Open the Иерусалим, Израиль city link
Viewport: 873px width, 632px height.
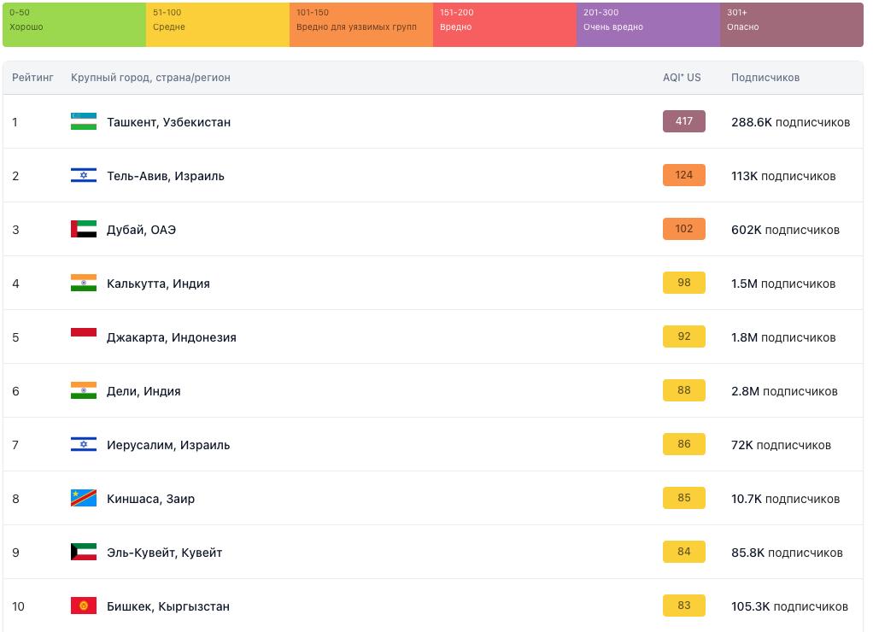coord(168,445)
